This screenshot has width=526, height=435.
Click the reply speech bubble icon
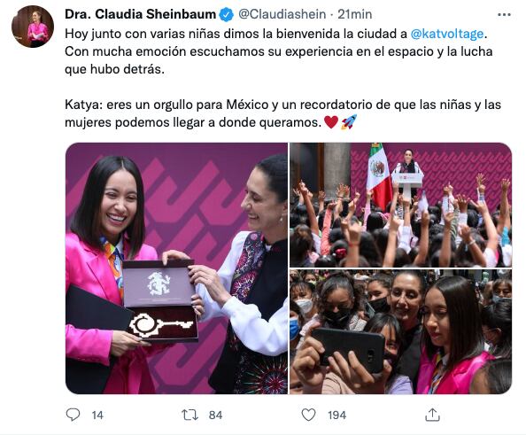73,415
